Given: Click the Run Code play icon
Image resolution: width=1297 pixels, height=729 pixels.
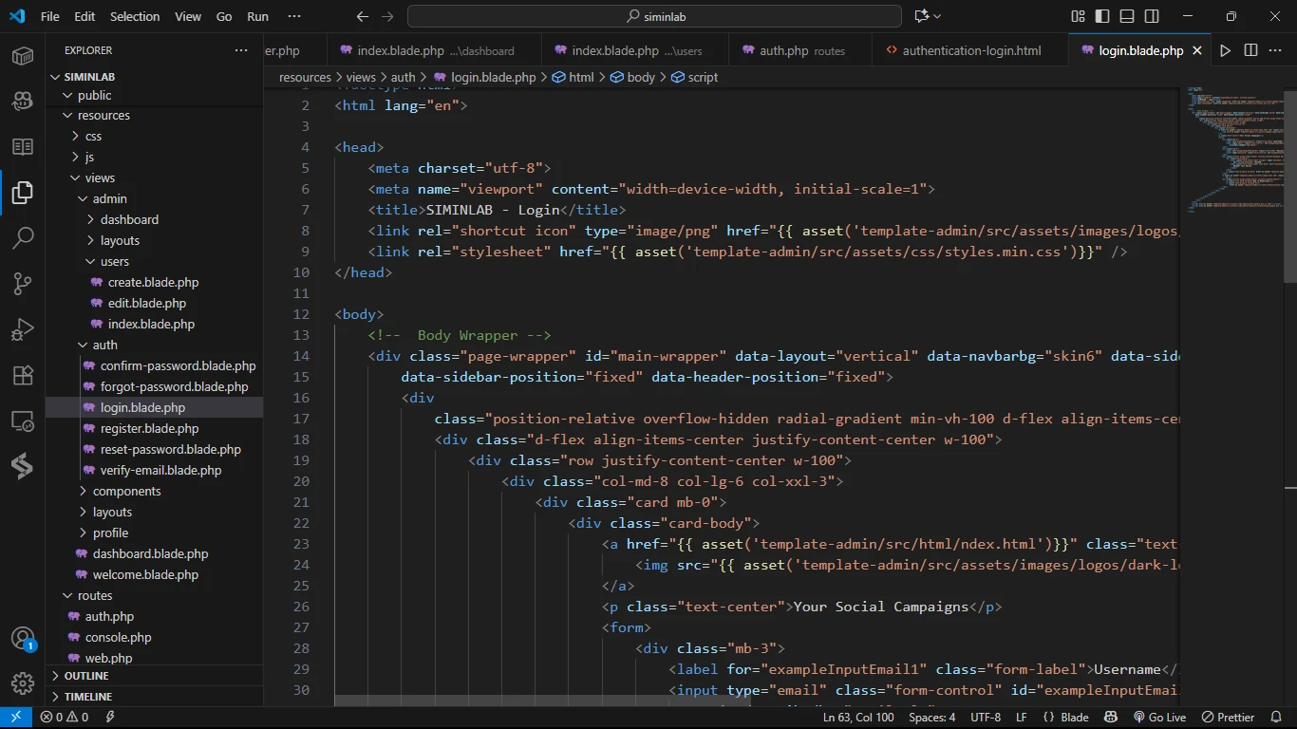Looking at the screenshot, I should pos(1226,50).
